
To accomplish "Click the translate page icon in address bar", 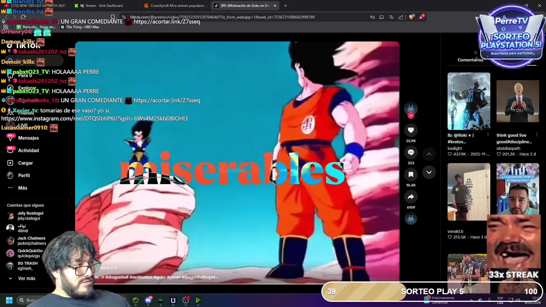I will click(391, 17).
